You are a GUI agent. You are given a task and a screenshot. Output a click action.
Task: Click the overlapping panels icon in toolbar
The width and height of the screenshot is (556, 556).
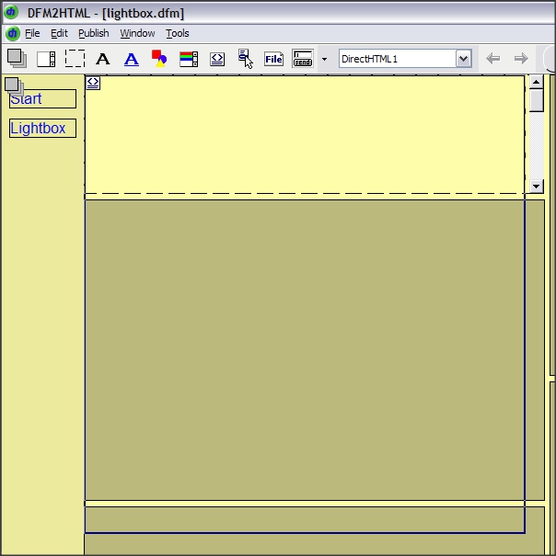click(x=17, y=58)
